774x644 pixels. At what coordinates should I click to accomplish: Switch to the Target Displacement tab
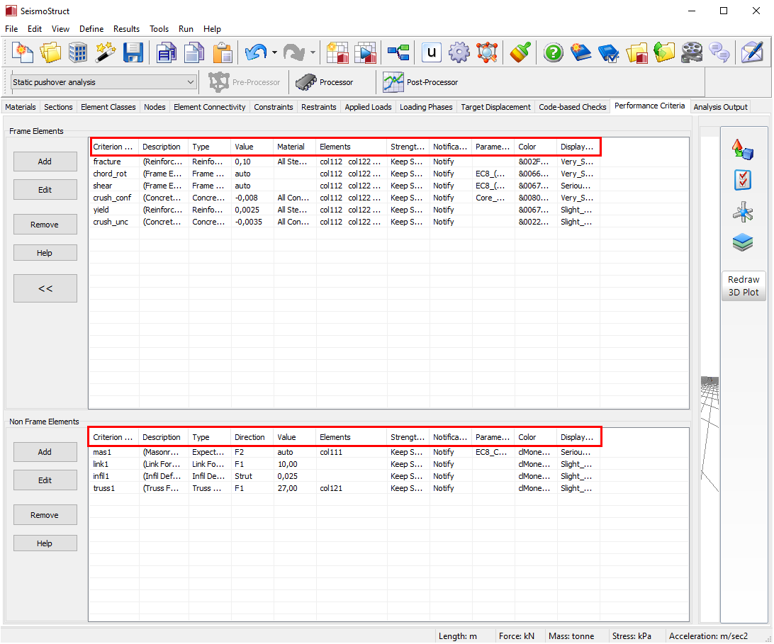click(x=495, y=107)
